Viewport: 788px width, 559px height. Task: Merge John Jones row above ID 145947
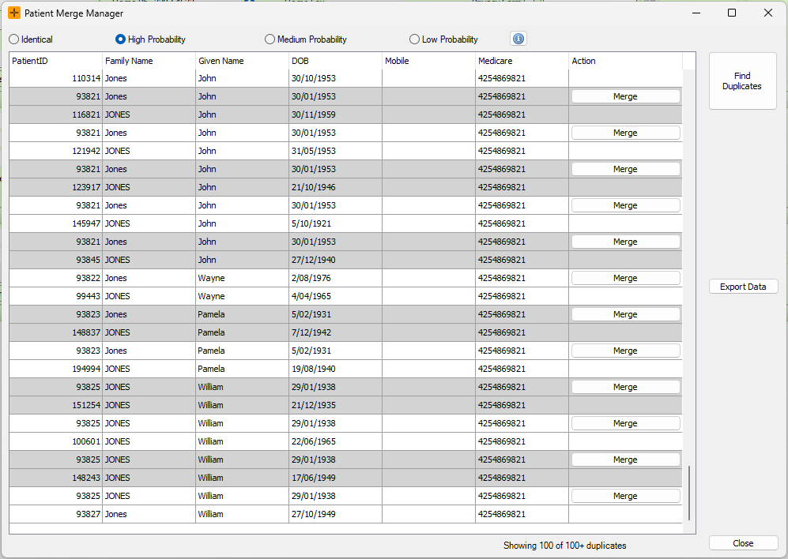pyautogui.click(x=625, y=205)
